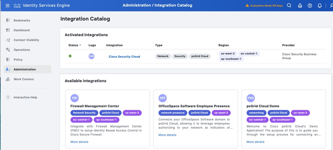Click the Evaluation Mode 89 Days notice
333x150 pixels.
266,6
